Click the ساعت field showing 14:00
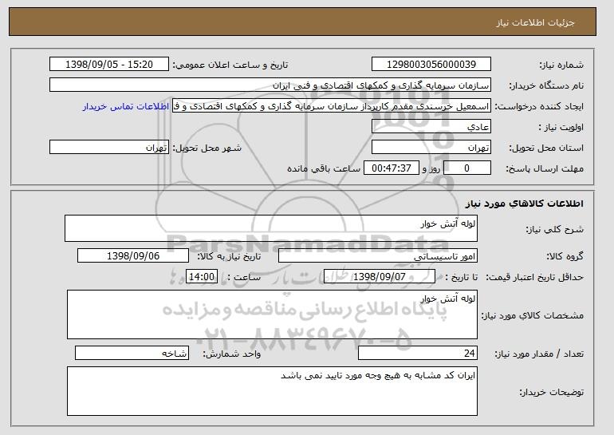The width and height of the screenshot is (614, 435). click(x=202, y=277)
